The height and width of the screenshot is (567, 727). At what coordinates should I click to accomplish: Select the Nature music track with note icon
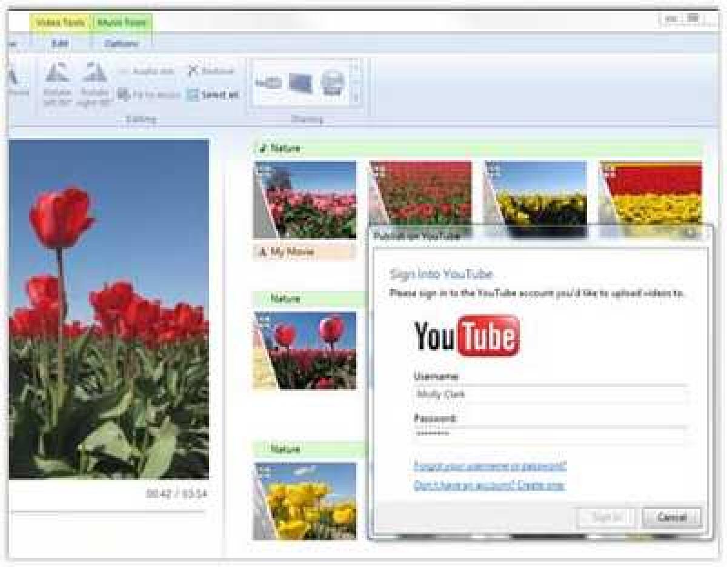(x=477, y=148)
